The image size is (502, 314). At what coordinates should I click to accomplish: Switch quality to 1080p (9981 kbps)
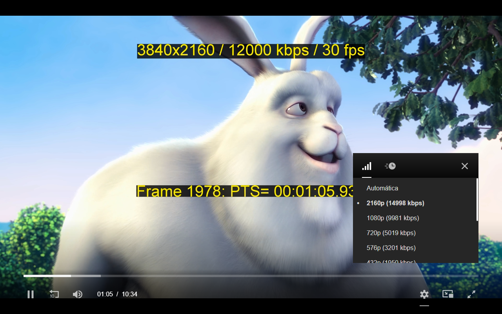pos(393,218)
